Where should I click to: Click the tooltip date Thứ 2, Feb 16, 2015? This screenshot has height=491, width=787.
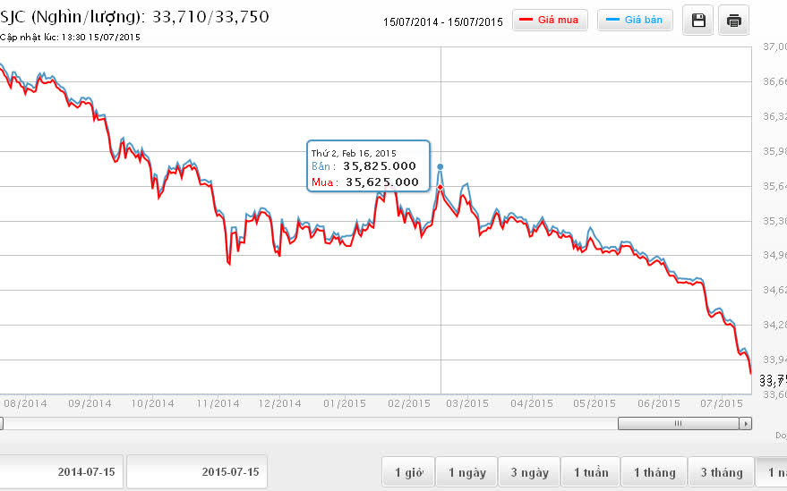[x=354, y=154]
